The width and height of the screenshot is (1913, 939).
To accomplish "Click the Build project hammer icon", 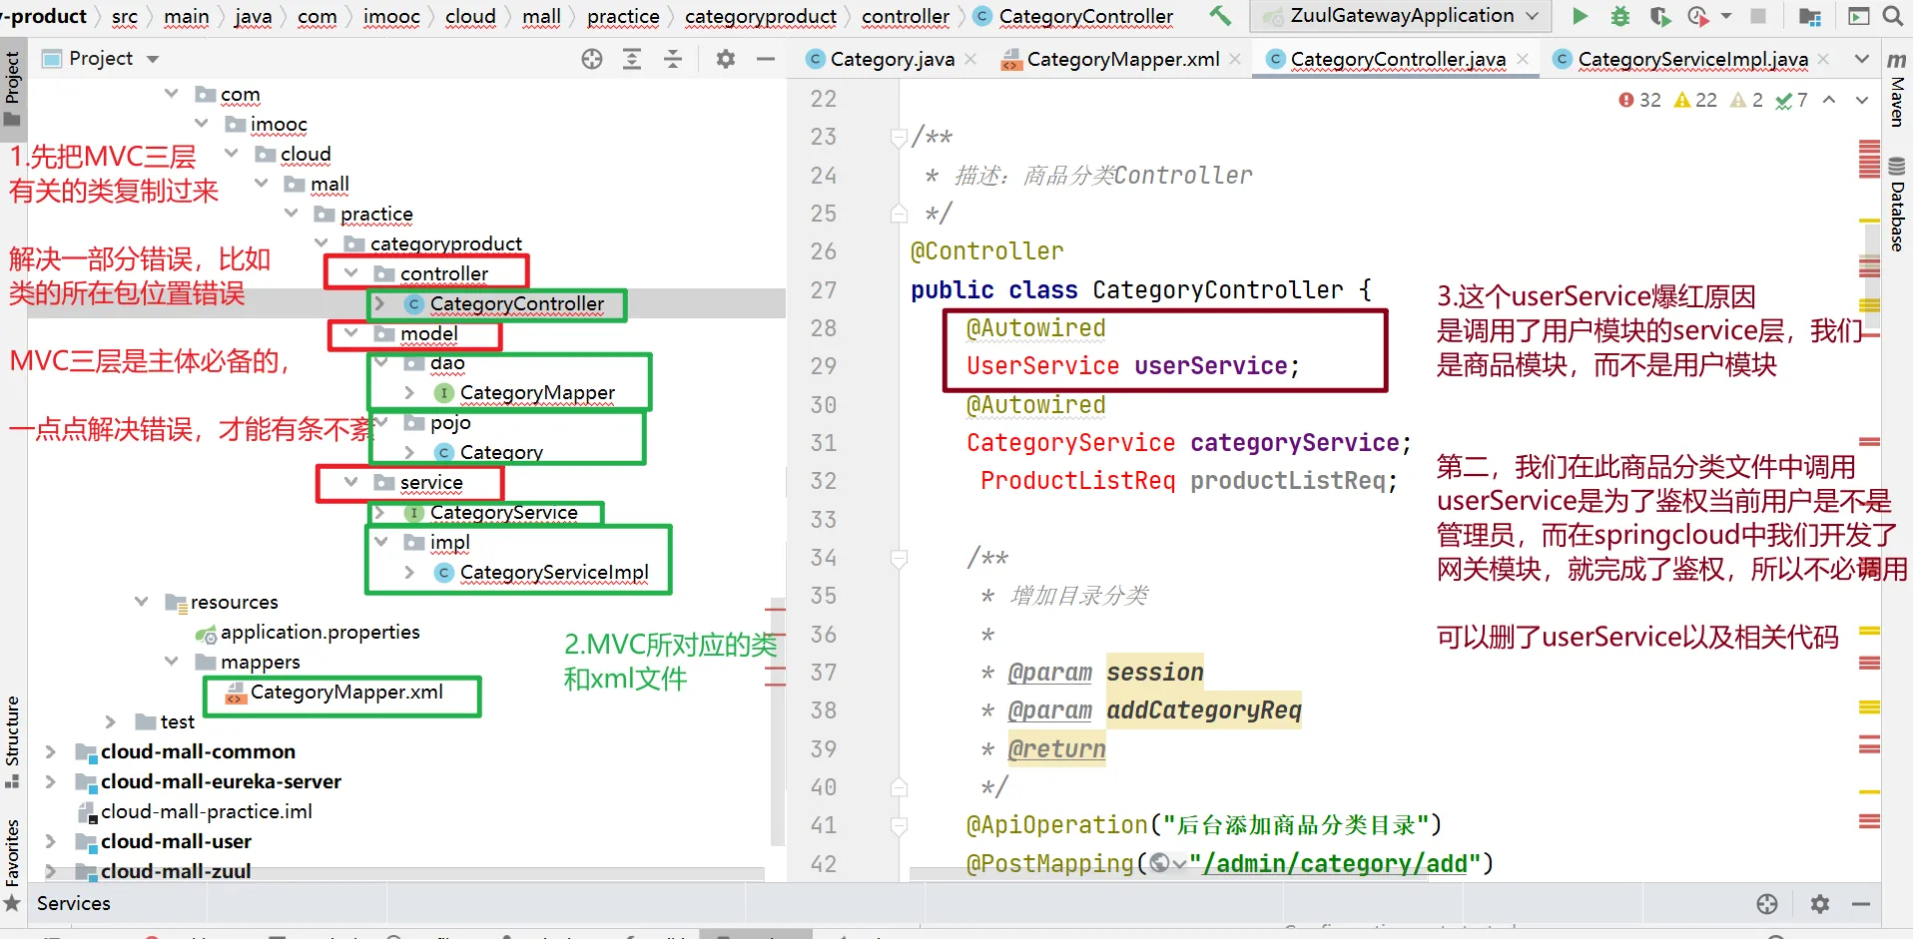I will point(1220,16).
